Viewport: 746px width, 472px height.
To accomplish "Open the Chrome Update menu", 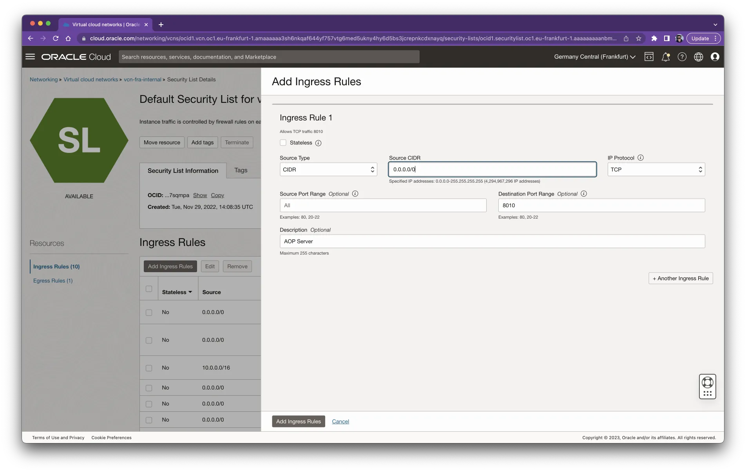I will [x=704, y=38].
